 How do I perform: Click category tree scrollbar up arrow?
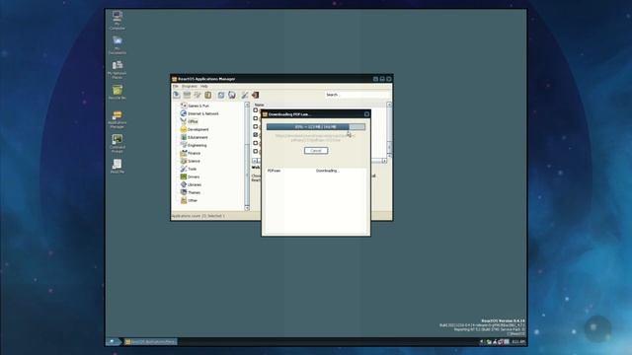[247, 105]
